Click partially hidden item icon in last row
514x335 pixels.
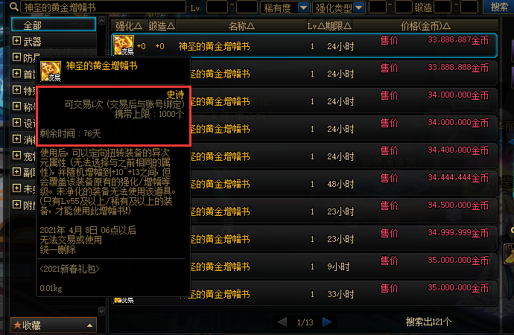[123, 300]
